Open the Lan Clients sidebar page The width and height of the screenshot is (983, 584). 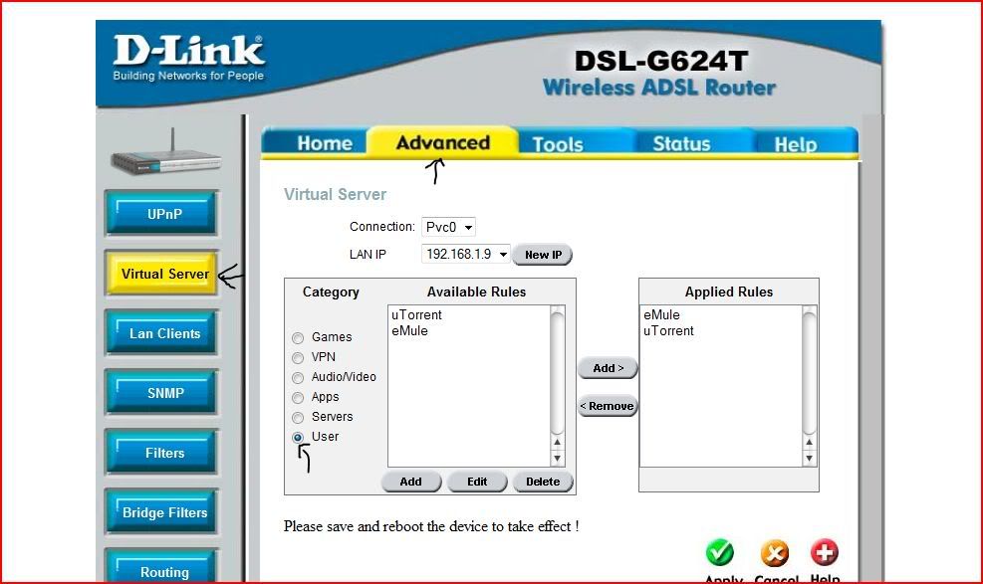(x=163, y=333)
